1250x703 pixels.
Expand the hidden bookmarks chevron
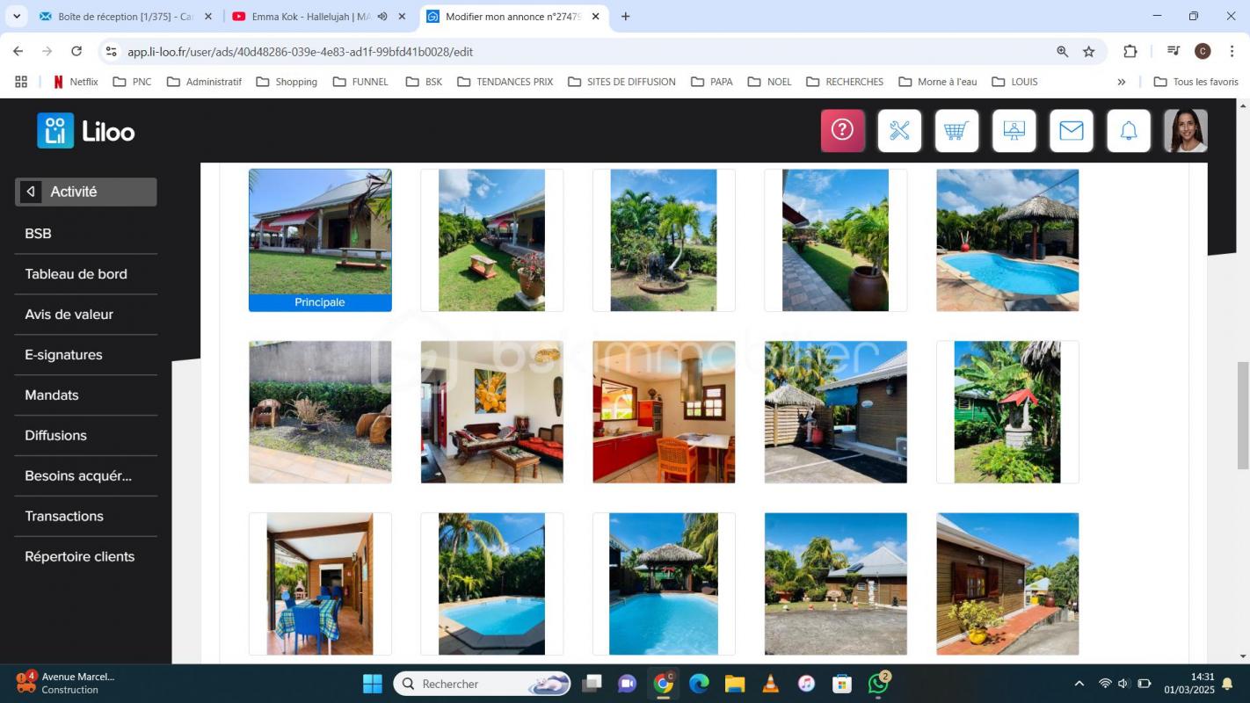tap(1121, 82)
